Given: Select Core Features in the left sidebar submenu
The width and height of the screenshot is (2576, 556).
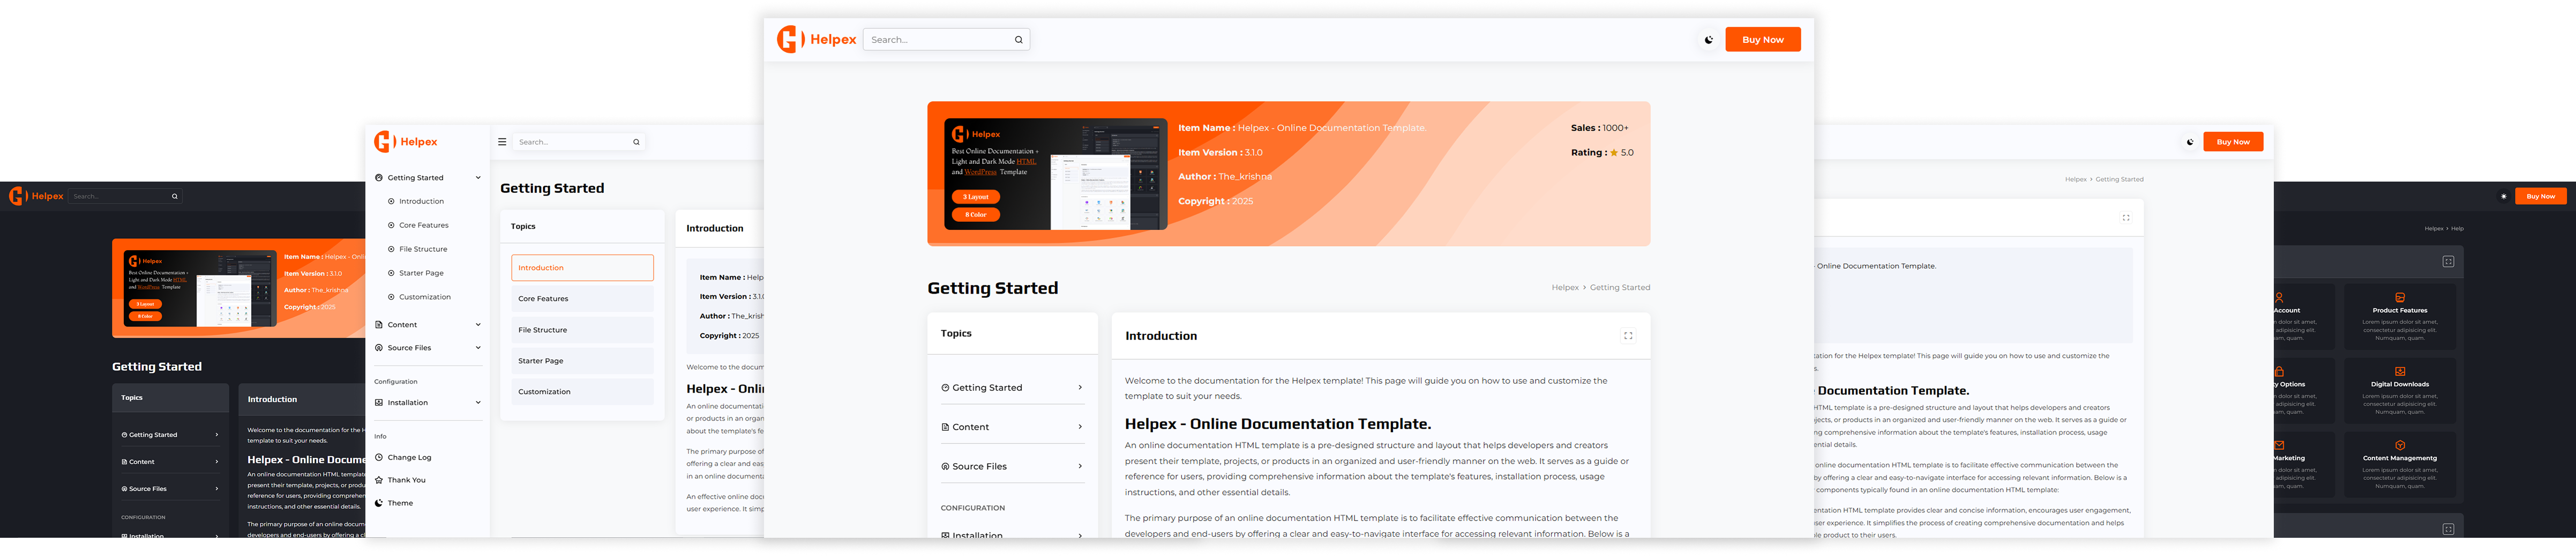Looking at the screenshot, I should [423, 225].
